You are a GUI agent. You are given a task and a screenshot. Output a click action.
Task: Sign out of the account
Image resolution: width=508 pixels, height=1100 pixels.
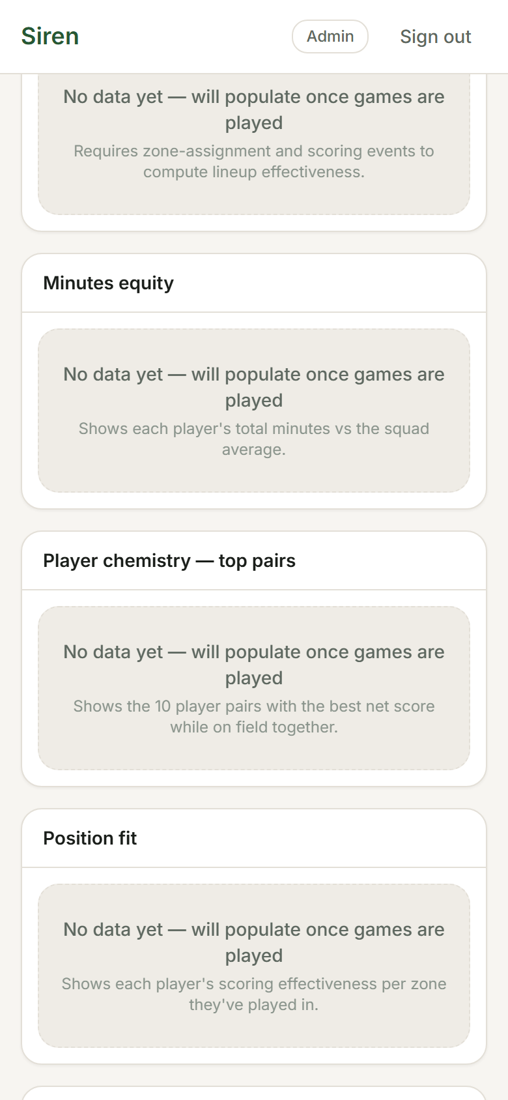[435, 37]
